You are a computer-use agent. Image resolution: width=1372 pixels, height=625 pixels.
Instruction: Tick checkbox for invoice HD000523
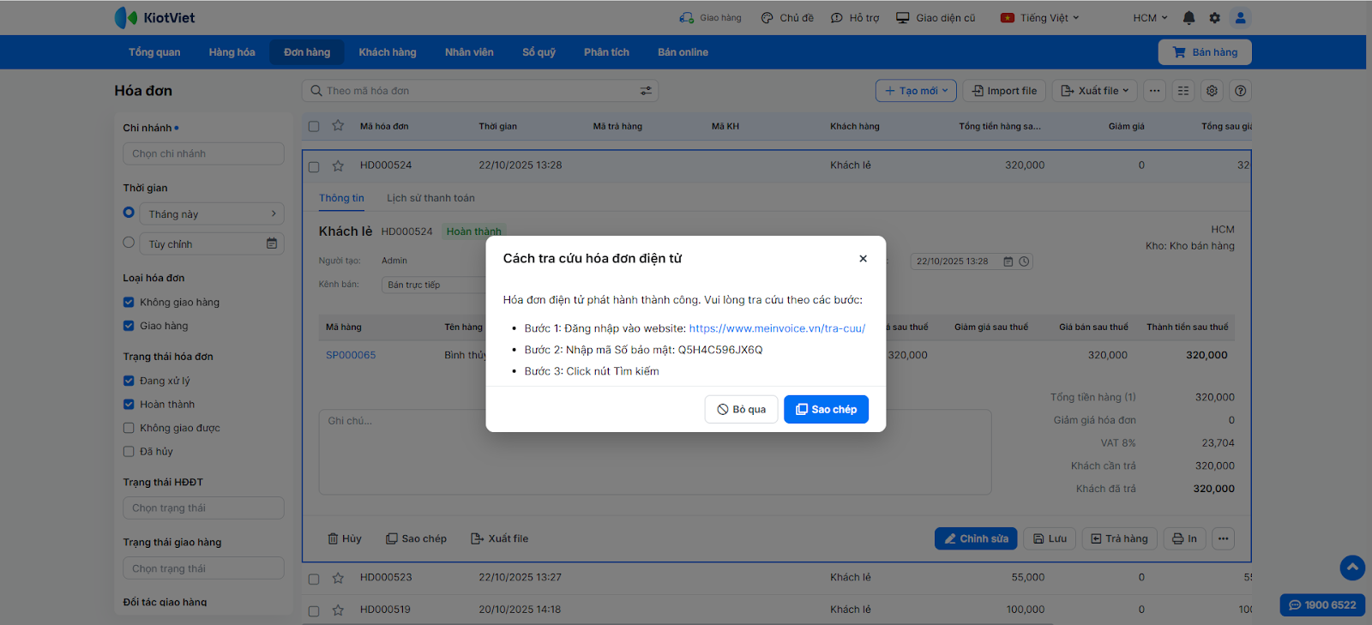click(314, 579)
